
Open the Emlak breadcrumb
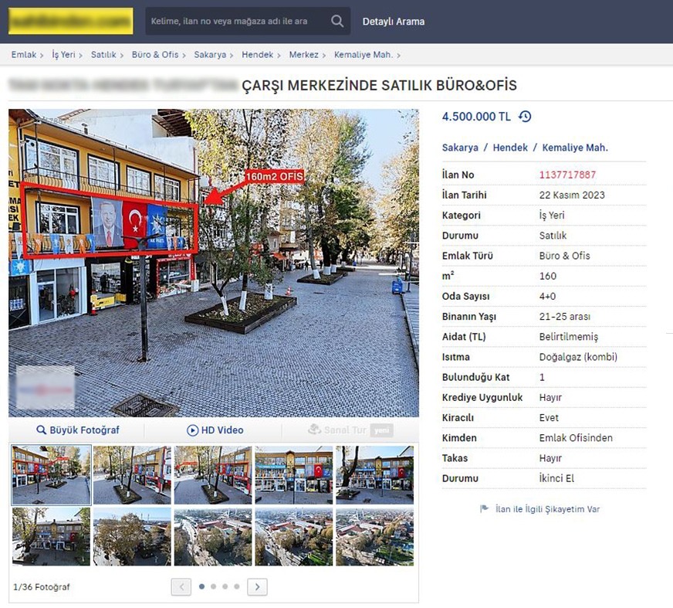[x=24, y=55]
